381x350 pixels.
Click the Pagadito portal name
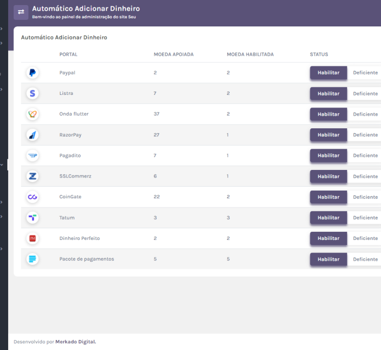[70, 156]
